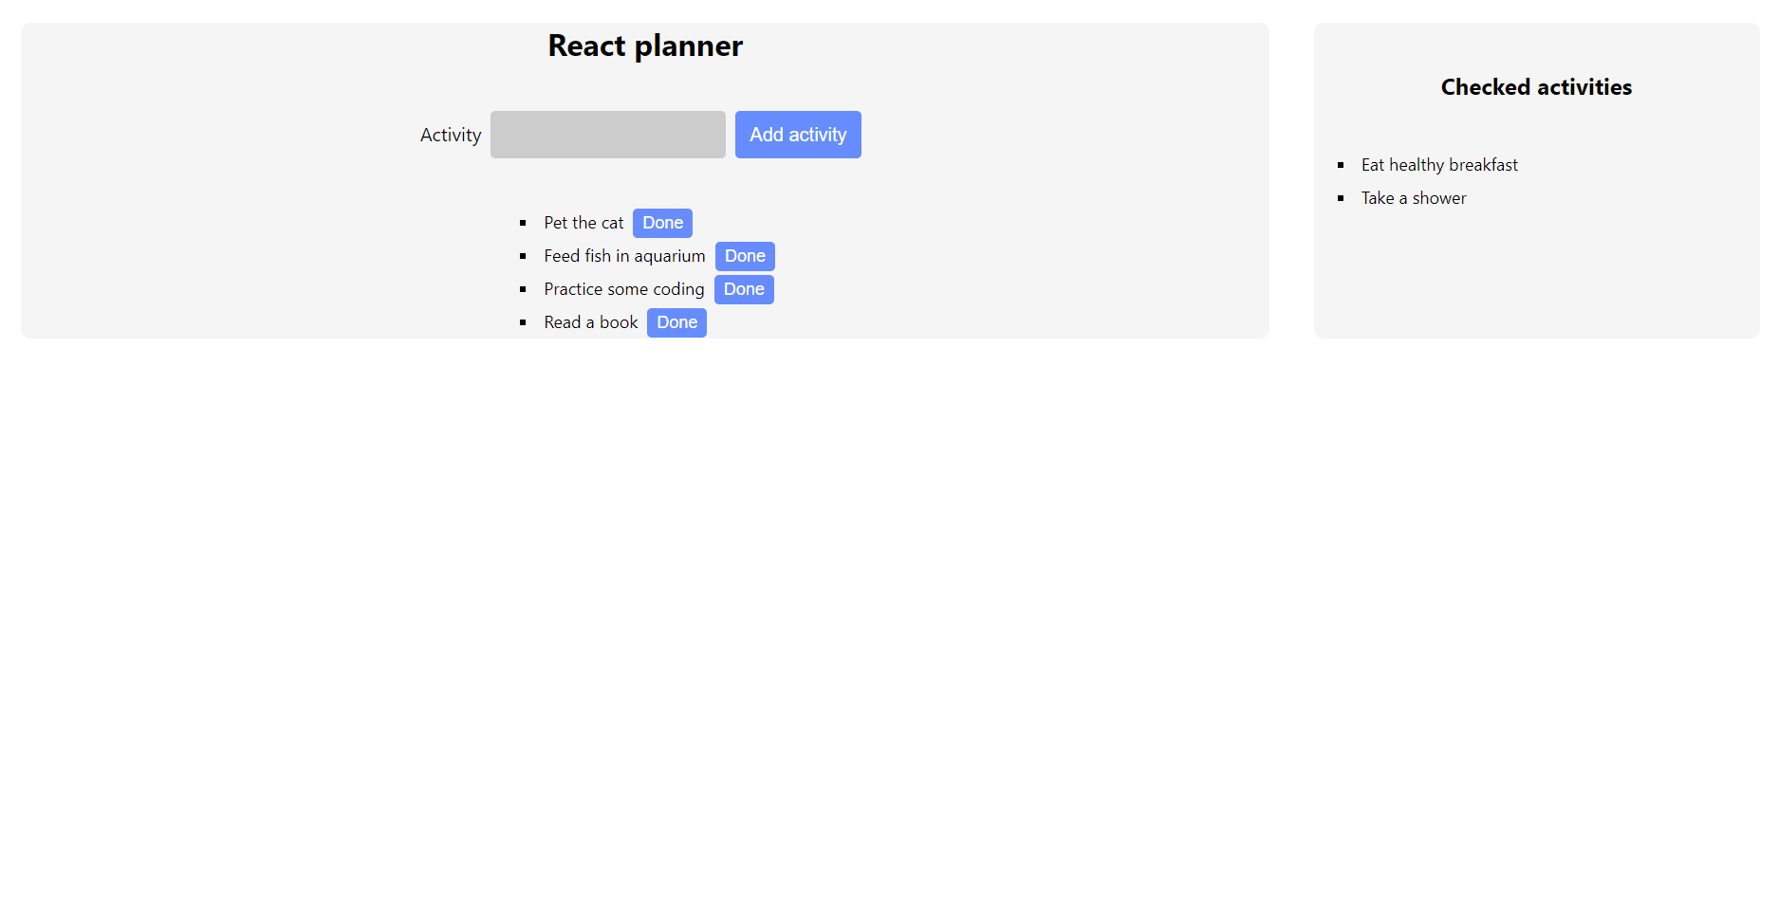Select the 'Pet the cat' list item

tap(583, 222)
